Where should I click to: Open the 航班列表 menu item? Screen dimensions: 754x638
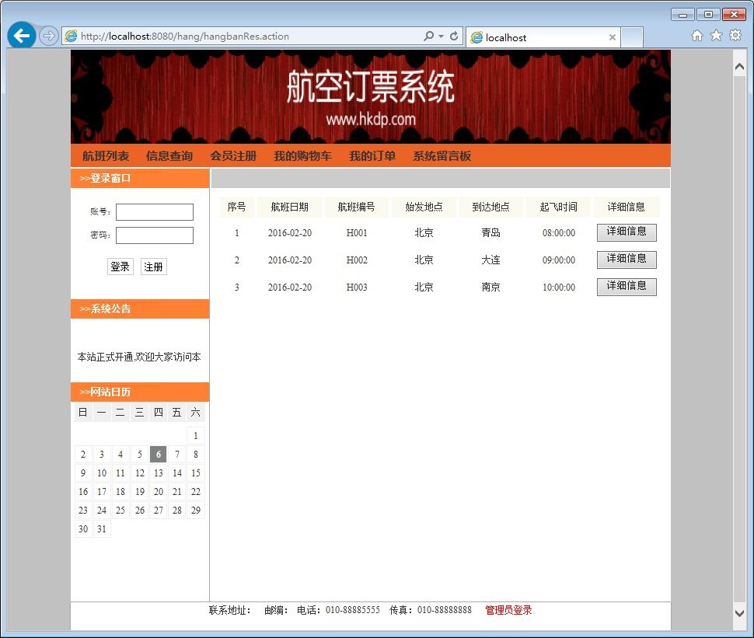(106, 155)
